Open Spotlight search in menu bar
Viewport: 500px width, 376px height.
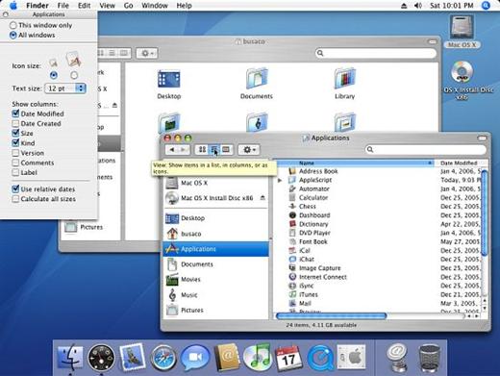(486, 5)
